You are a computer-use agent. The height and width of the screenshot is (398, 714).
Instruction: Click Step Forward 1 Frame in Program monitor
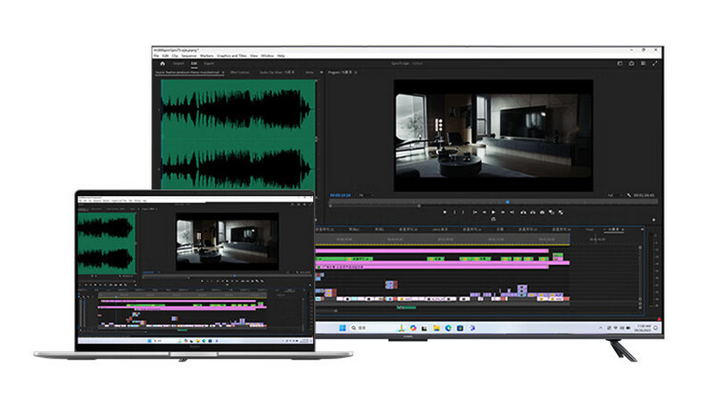[502, 212]
